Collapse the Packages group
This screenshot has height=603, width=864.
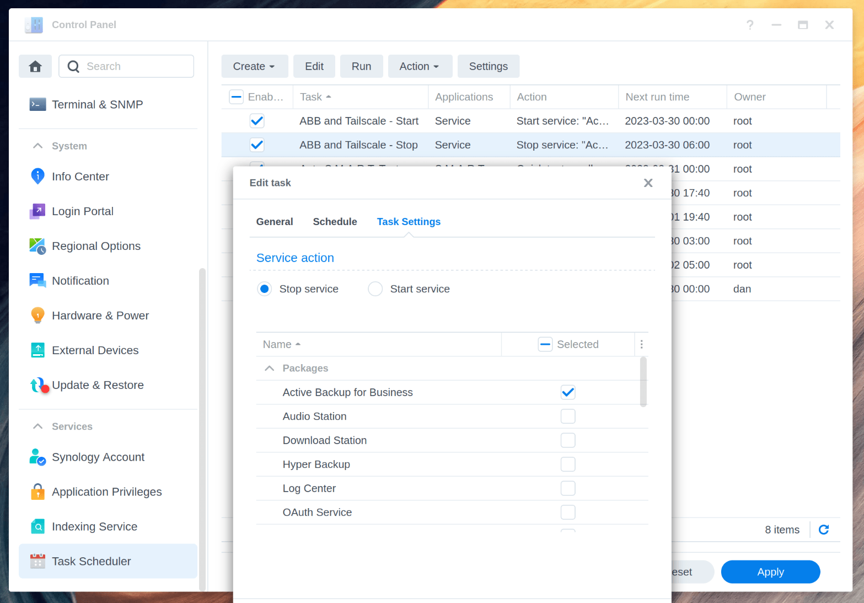coord(269,368)
